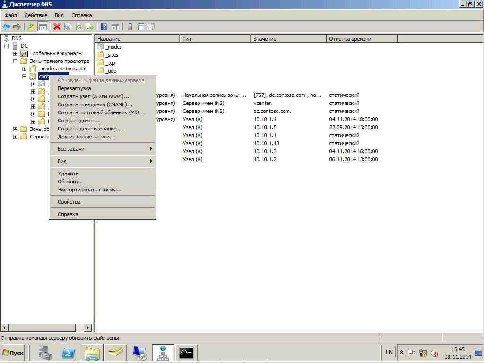The image size is (484, 363).
Task: Click the network tray icon with warning
Action: point(423,353)
